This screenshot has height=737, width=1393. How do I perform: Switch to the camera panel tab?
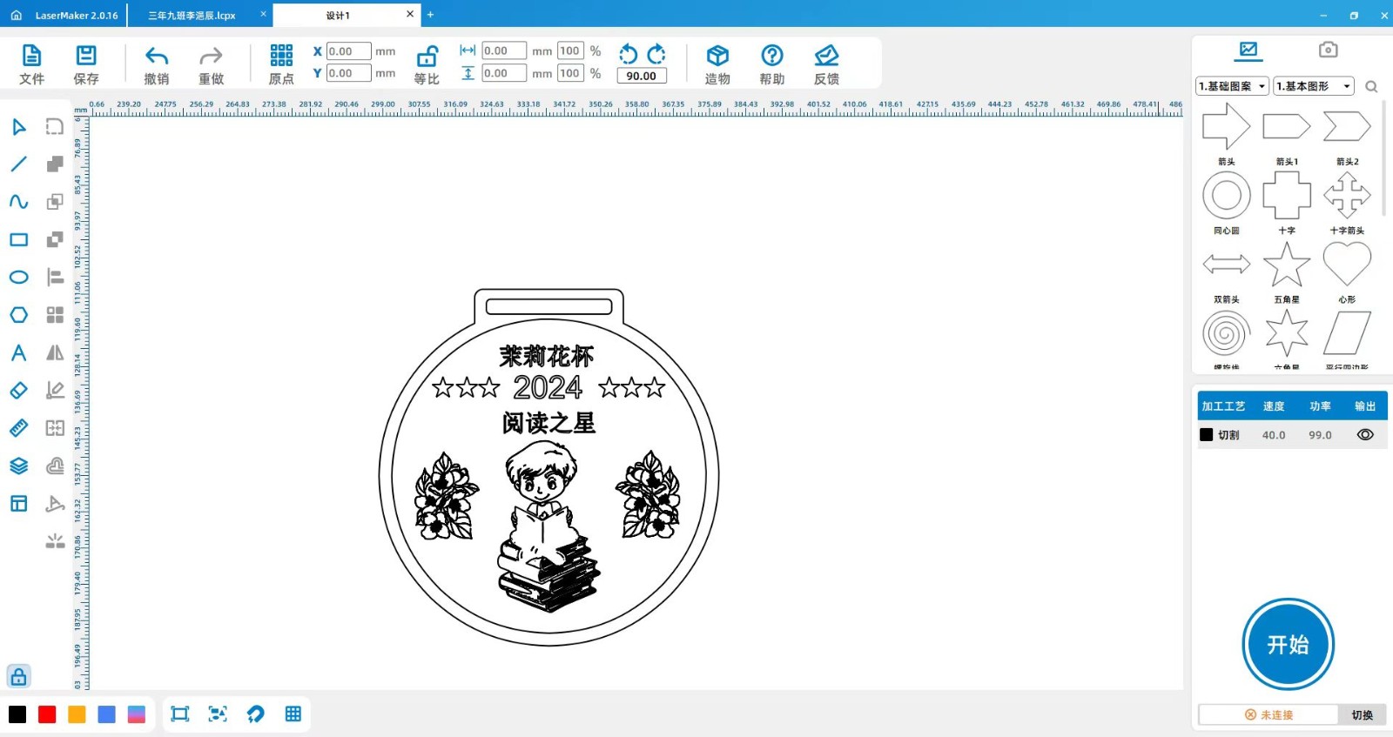point(1328,50)
